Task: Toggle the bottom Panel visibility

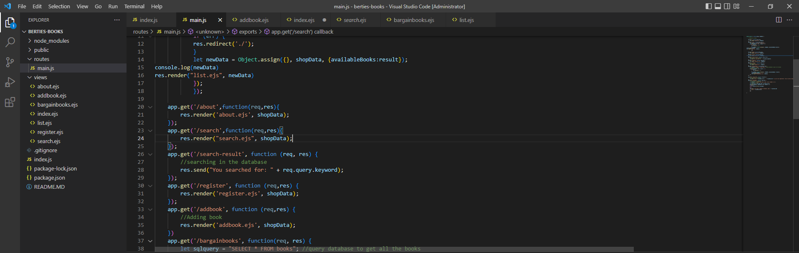Action: tap(718, 6)
